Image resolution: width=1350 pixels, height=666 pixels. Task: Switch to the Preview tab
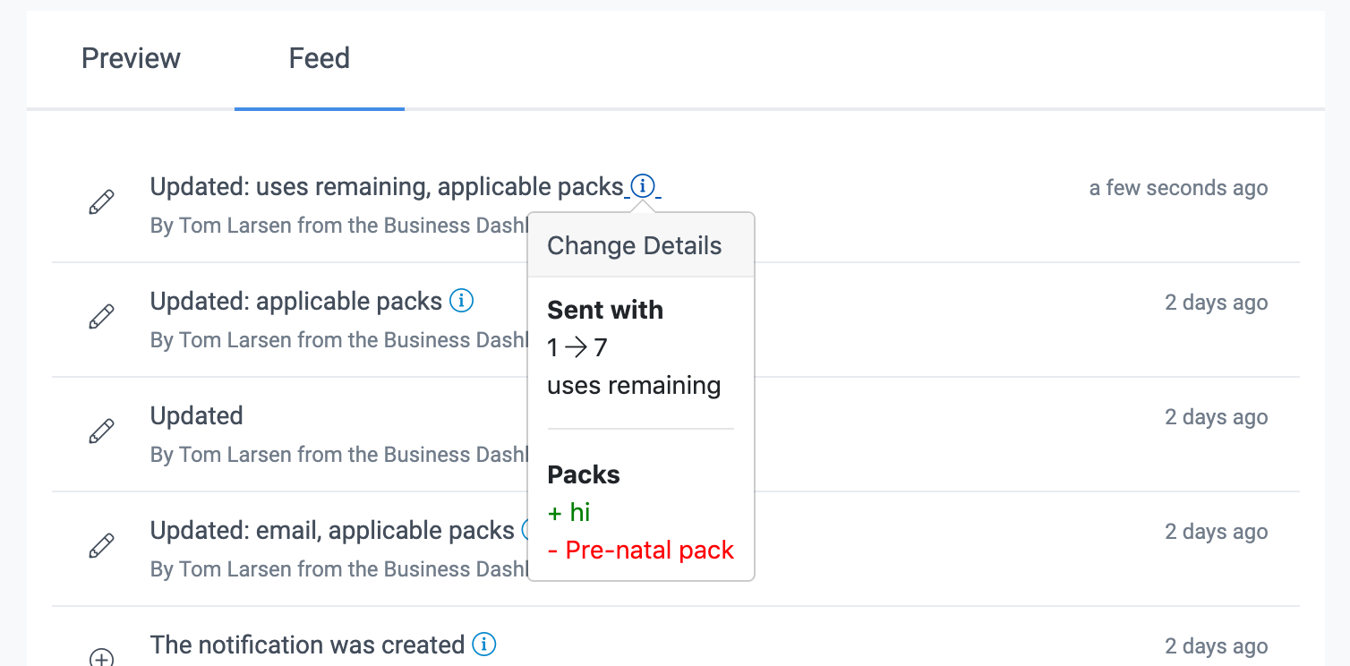[131, 59]
